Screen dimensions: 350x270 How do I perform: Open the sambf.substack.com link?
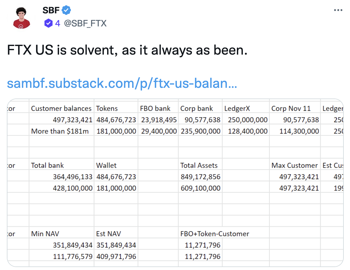pos(122,83)
